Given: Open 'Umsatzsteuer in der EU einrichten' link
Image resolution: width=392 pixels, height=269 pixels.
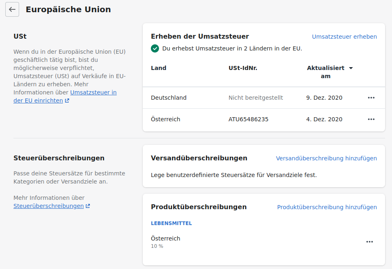Looking at the screenshot, I should 93,92.
